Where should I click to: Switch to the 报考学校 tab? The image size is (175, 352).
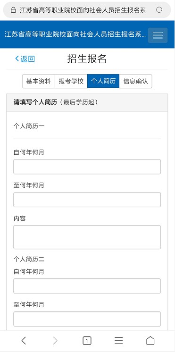[x=71, y=81]
